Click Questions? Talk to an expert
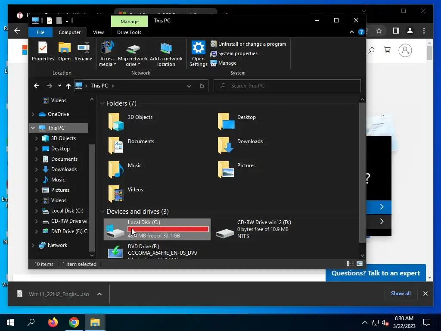Screen dimensions: 441x331 click(x=376, y=273)
